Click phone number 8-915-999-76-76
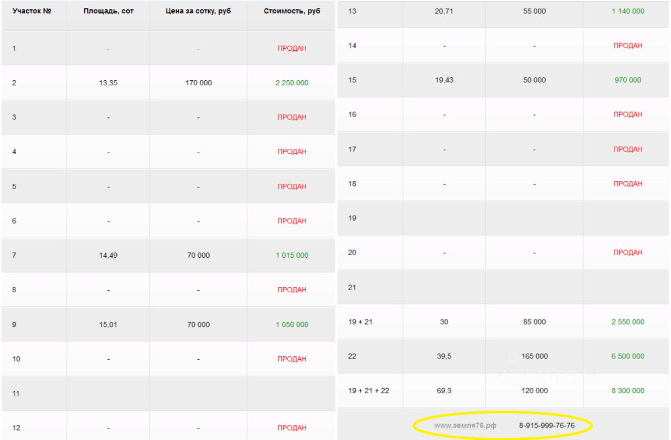 547,425
